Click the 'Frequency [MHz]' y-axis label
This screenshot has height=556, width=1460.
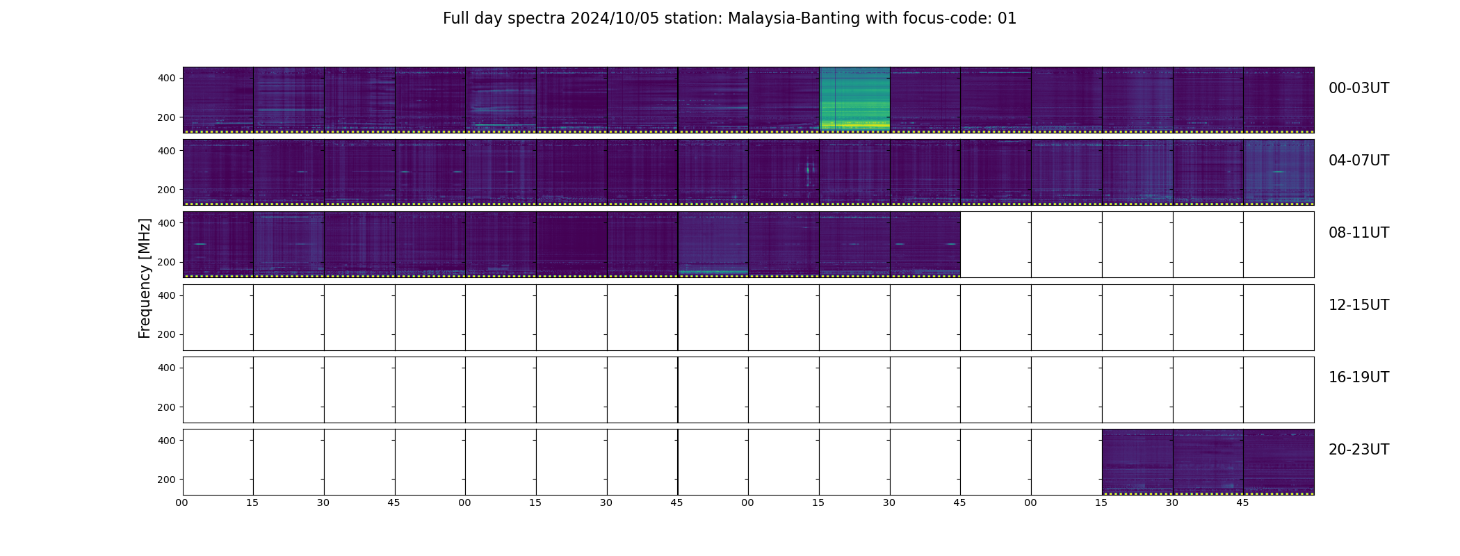coord(145,278)
